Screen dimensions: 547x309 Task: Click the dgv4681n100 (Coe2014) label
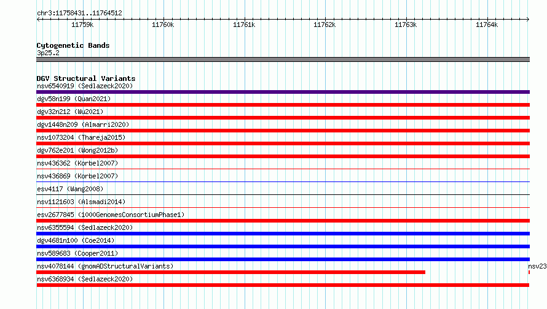[76, 240]
